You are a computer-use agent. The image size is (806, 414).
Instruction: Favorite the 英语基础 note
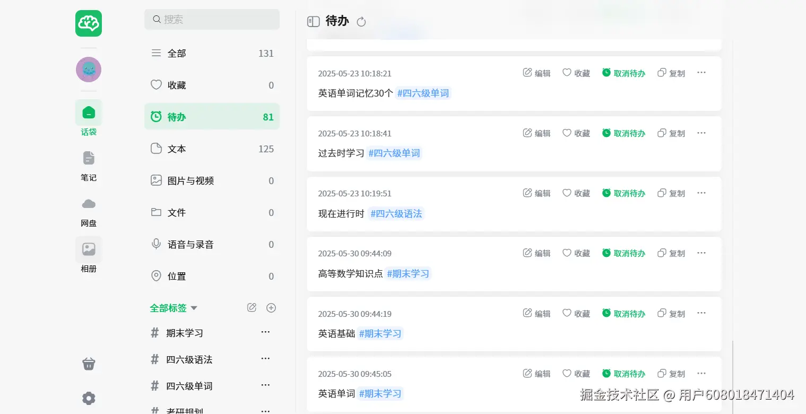pyautogui.click(x=576, y=314)
